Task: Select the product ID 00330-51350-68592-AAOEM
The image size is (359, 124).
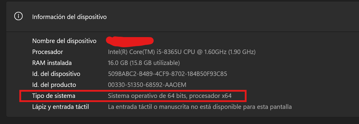Action: [147, 85]
